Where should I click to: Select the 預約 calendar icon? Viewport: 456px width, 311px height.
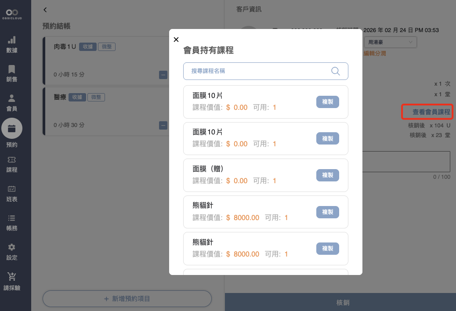pyautogui.click(x=12, y=129)
